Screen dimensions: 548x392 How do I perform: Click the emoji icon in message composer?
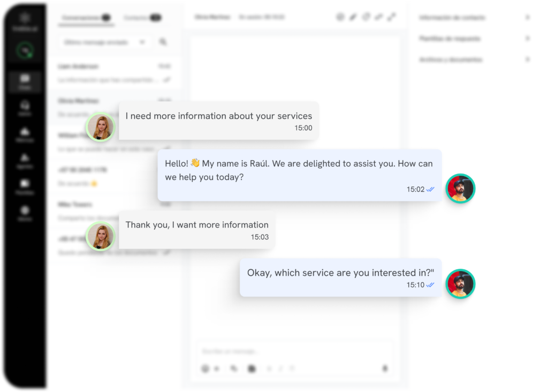click(205, 368)
